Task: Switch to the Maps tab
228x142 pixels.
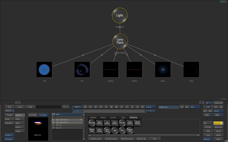Action: pos(123,117)
